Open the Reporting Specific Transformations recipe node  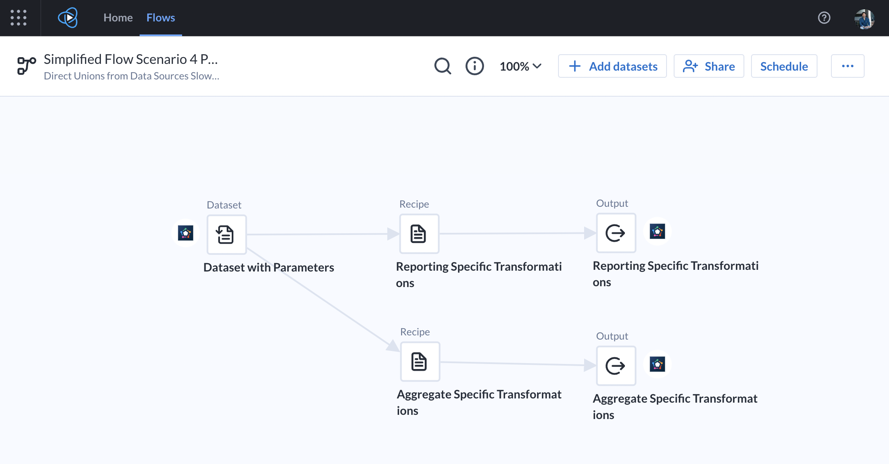[419, 234]
